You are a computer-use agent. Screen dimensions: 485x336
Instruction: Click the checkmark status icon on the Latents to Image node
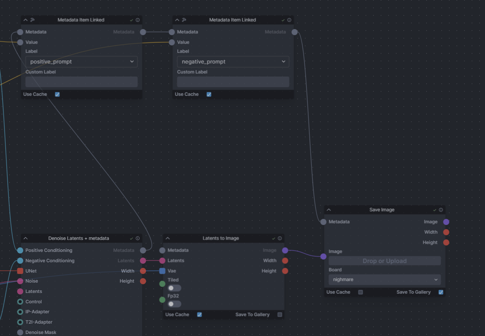click(x=273, y=239)
